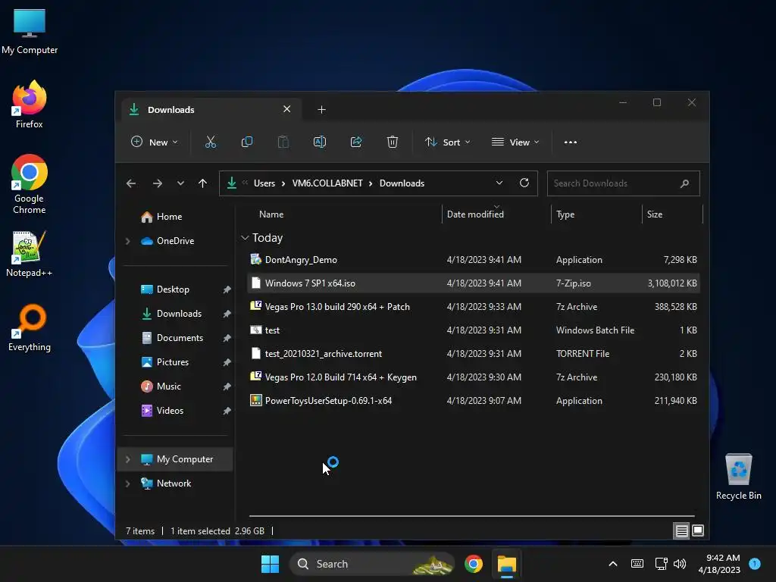The image size is (776, 582).
Task: Show hidden tray icons chevron
Action: 612,564
